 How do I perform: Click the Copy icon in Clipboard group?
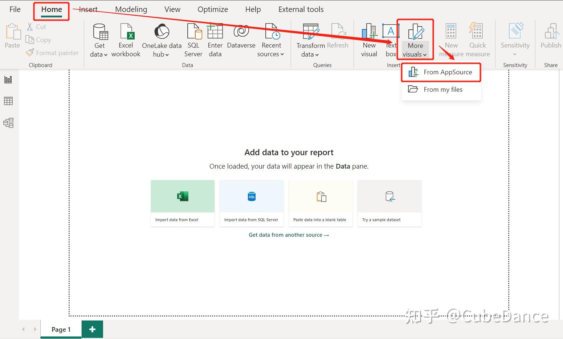[x=29, y=40]
